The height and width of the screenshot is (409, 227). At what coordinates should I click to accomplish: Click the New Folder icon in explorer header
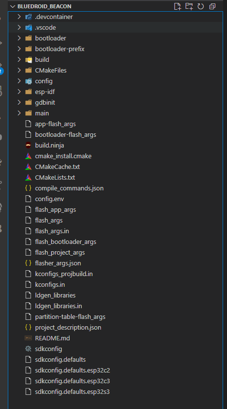(189, 6)
